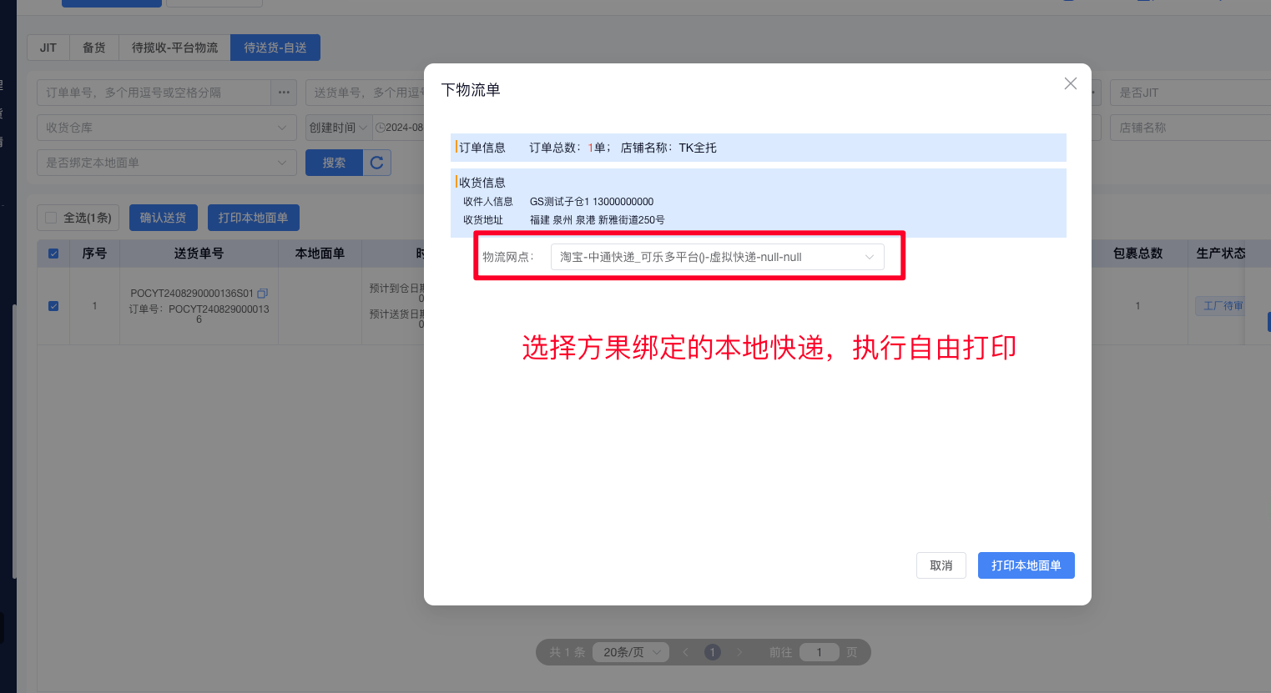
Task: Click the 送货单号 input field
Action: coord(366,93)
